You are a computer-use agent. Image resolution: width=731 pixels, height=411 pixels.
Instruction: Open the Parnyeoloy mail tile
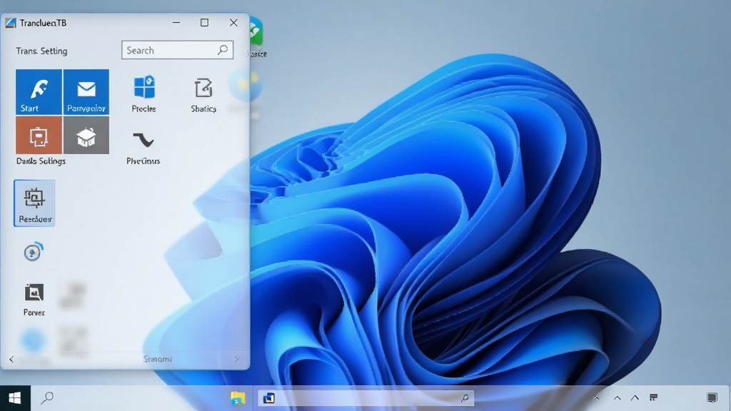click(86, 92)
